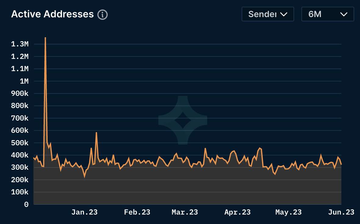Image resolution: width=360 pixels, height=224 pixels.
Task: Click the 1M y-axis label
Action: pos(24,81)
